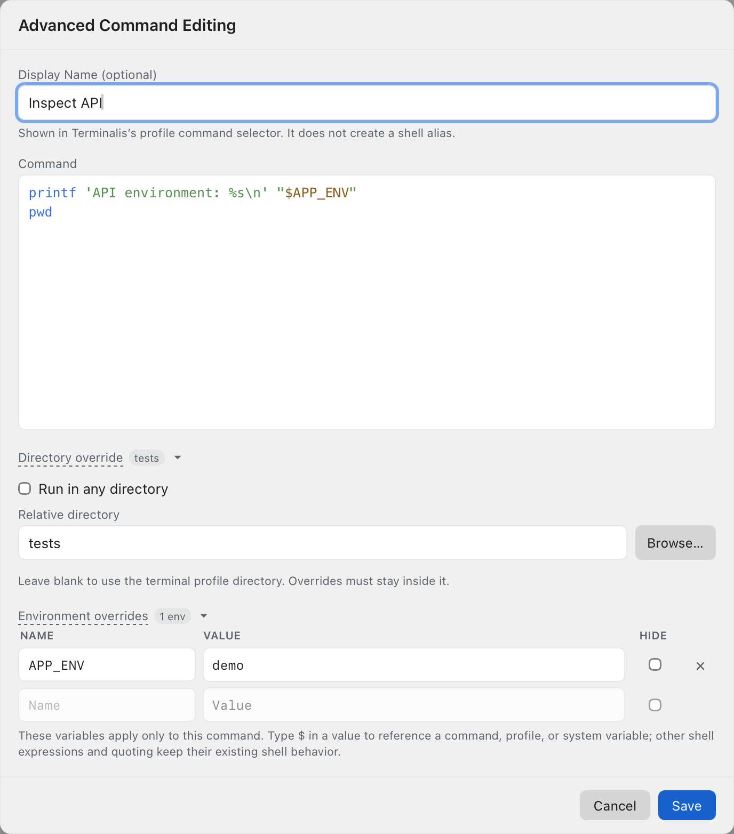Viewport: 734px width, 834px height.
Task: Click the Environment overrides label
Action: (83, 616)
